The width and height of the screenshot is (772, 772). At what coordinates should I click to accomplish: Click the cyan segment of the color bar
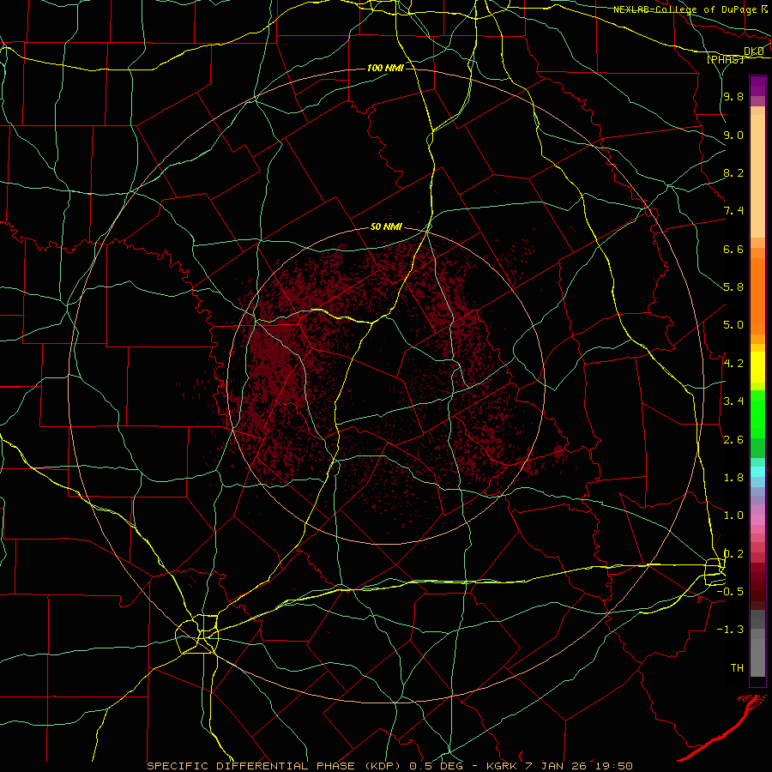point(757,472)
